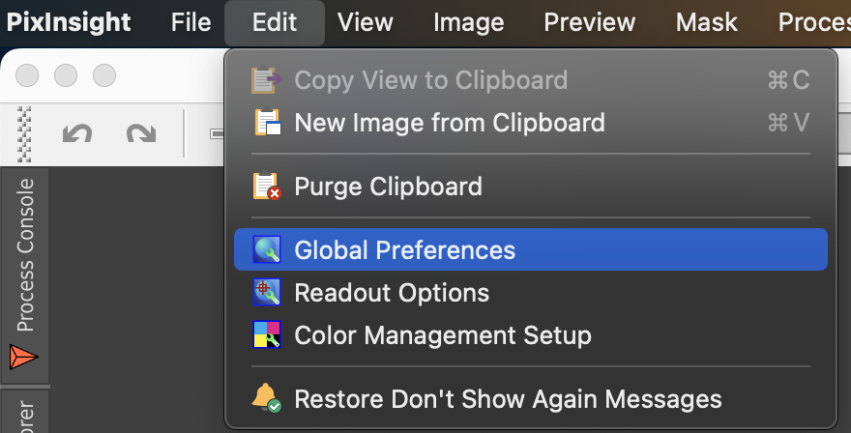Image resolution: width=851 pixels, height=433 pixels.
Task: Click the Purge Clipboard red-x clipboard icon
Action: [x=267, y=187]
